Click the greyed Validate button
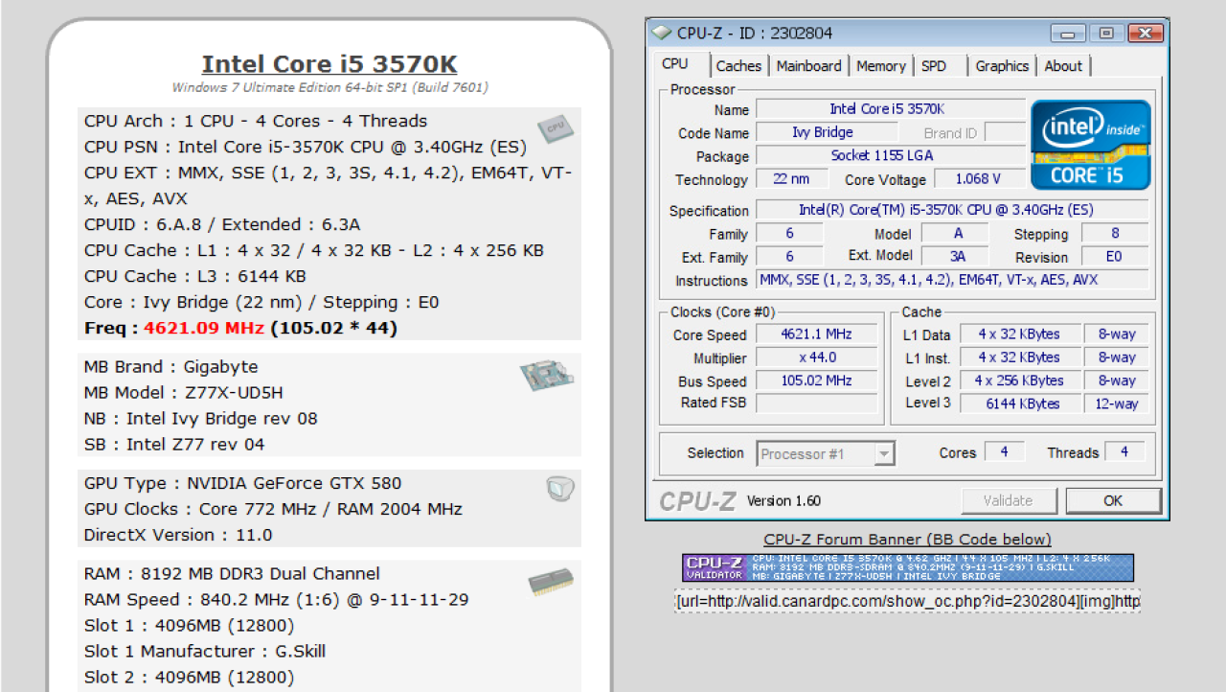 (x=1009, y=500)
